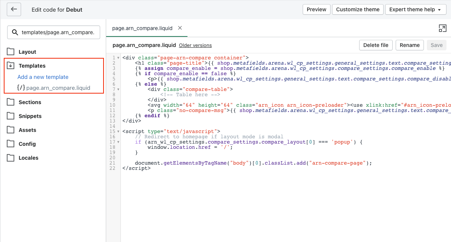Click the file name heading page.arn_compare.liquid
451x242 pixels.
[x=144, y=45]
